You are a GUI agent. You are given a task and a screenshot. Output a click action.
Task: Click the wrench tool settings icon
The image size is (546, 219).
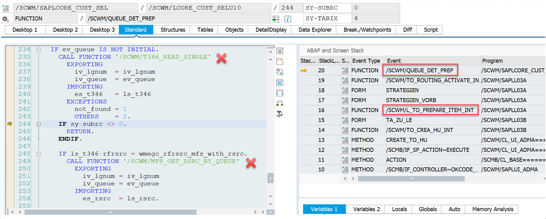tap(280, 114)
